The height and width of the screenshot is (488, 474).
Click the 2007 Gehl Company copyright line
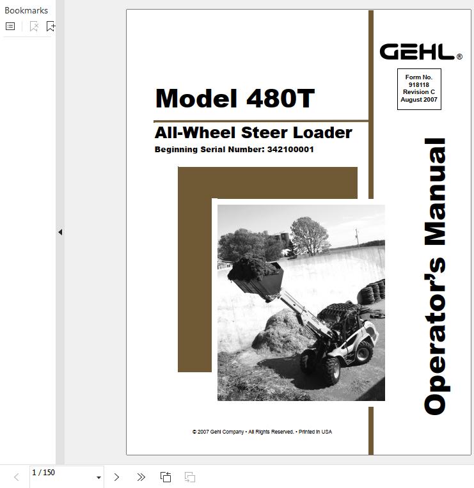tap(262, 432)
